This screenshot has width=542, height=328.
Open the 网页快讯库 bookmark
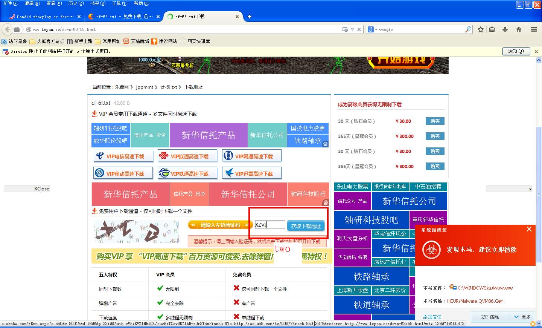[x=195, y=41]
